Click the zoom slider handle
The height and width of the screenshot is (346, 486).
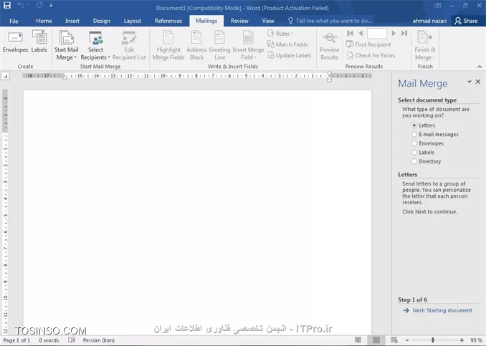[x=433, y=340]
